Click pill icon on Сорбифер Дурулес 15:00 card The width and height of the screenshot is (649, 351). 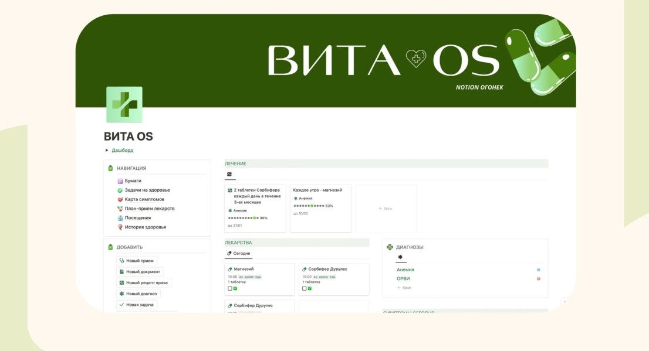pyautogui.click(x=305, y=269)
